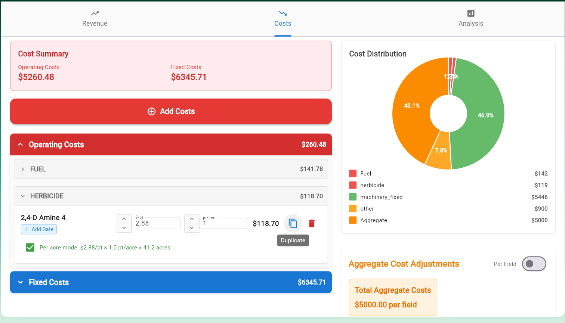Increment the pt/acre rate with up arrow
Viewport: 565px width, 323px height.
click(x=192, y=219)
